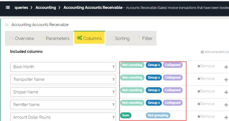Screen dimensions: 229x121
Task: Click help question mark for Remitter Name
Action: click(x=113, y=105)
